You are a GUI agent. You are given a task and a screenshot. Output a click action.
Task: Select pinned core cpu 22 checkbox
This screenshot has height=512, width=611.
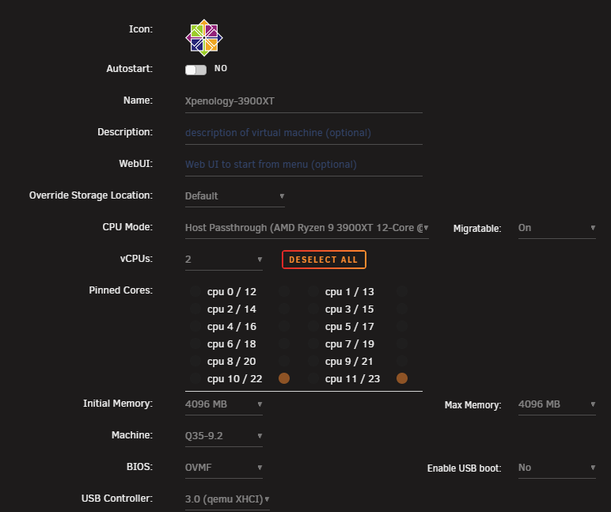coord(284,378)
